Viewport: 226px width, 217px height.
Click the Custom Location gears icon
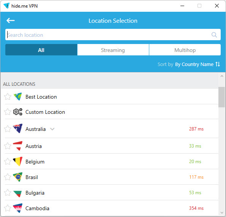(18, 112)
